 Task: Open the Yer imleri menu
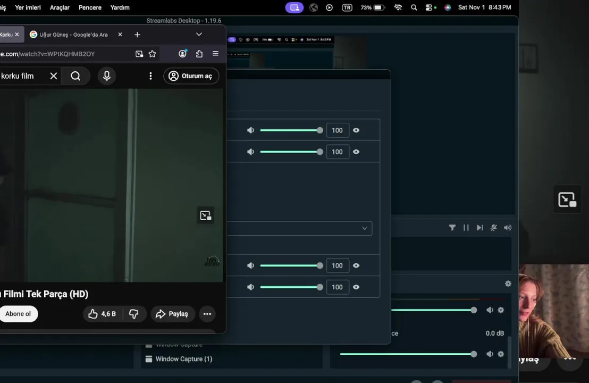point(28,7)
